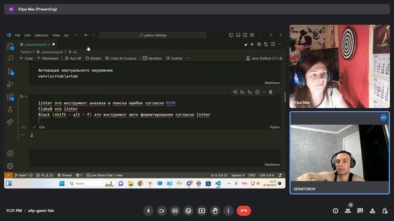Raise hand in the meeting
This screenshot has width=394, height=221.
[x=215, y=211]
